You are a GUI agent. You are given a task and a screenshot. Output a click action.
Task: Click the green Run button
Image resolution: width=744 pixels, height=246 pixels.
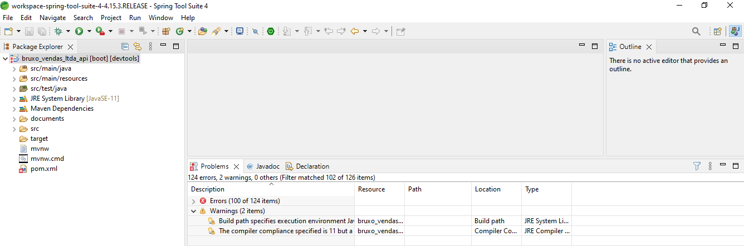coord(79,31)
